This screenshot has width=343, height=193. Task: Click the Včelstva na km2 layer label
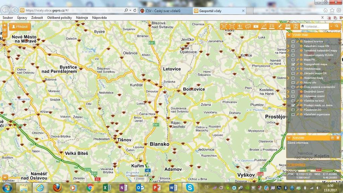point(314,101)
